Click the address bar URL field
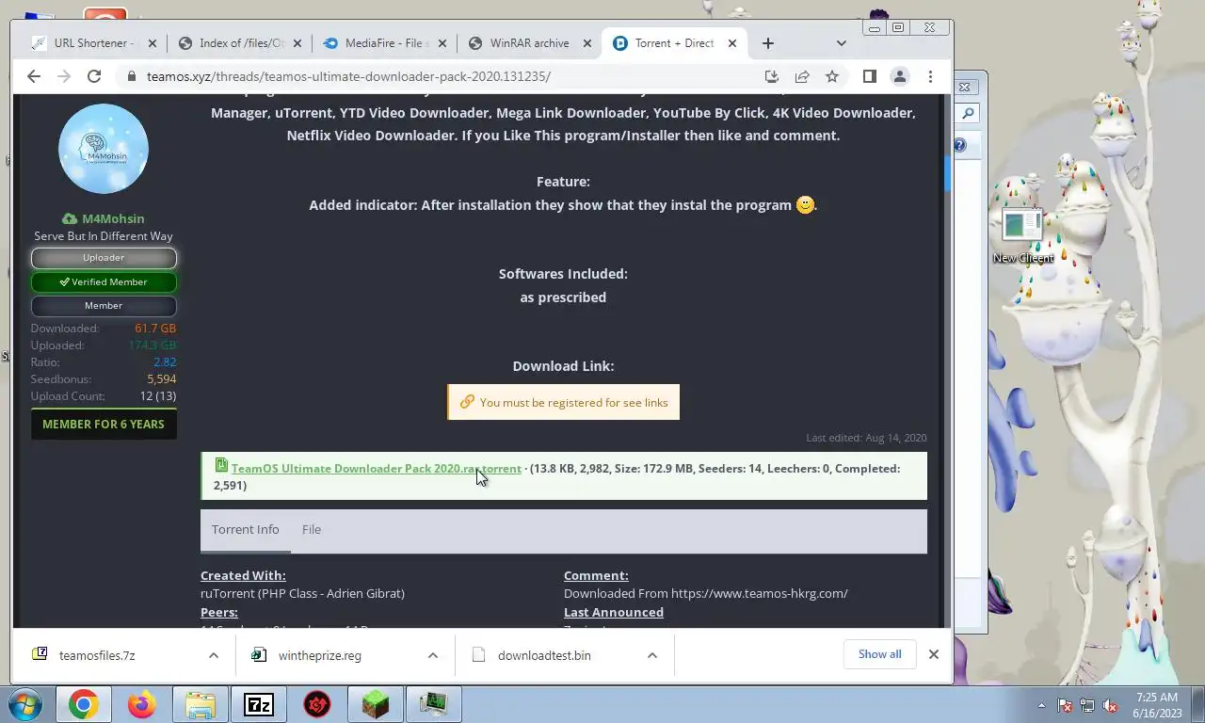Viewport: 1205px width, 723px height. point(442,76)
